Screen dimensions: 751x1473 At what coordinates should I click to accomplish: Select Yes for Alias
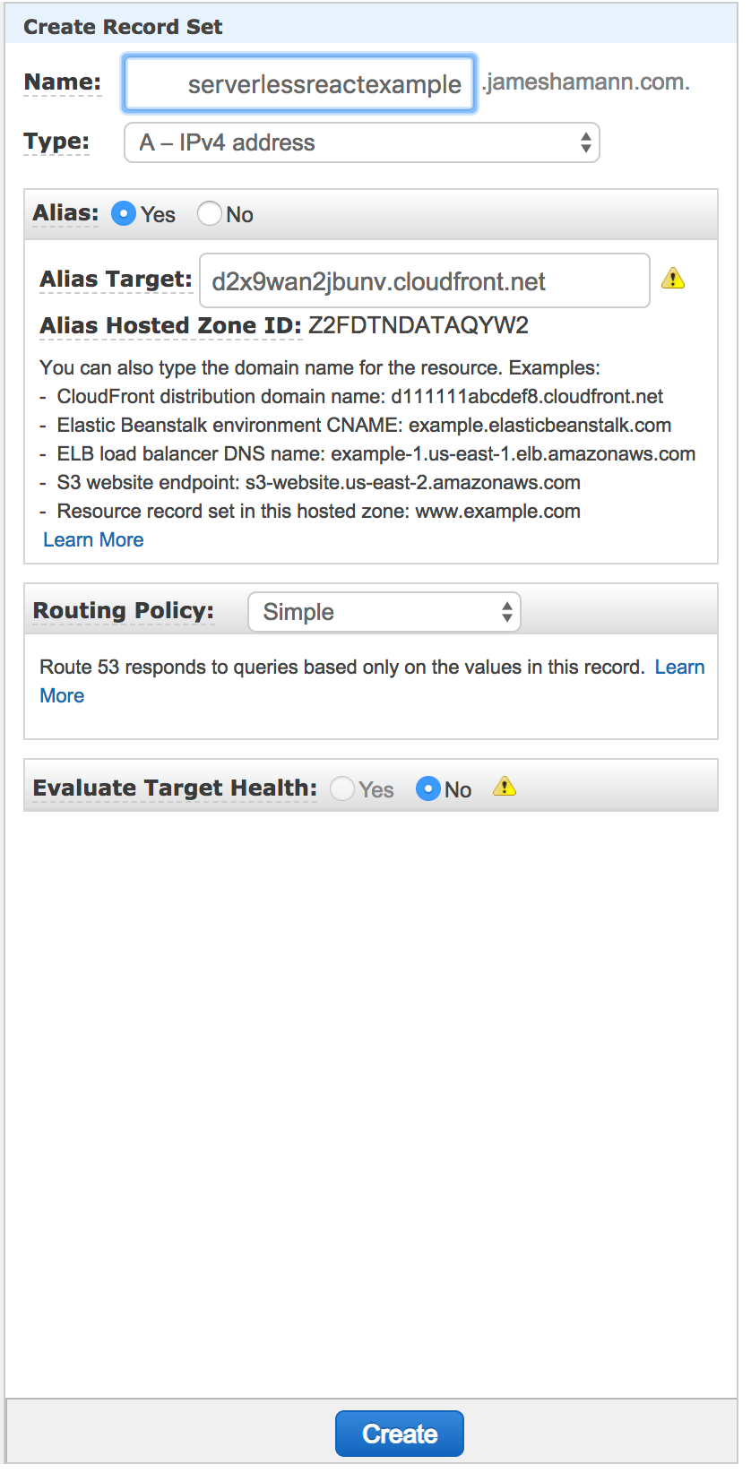click(x=123, y=213)
